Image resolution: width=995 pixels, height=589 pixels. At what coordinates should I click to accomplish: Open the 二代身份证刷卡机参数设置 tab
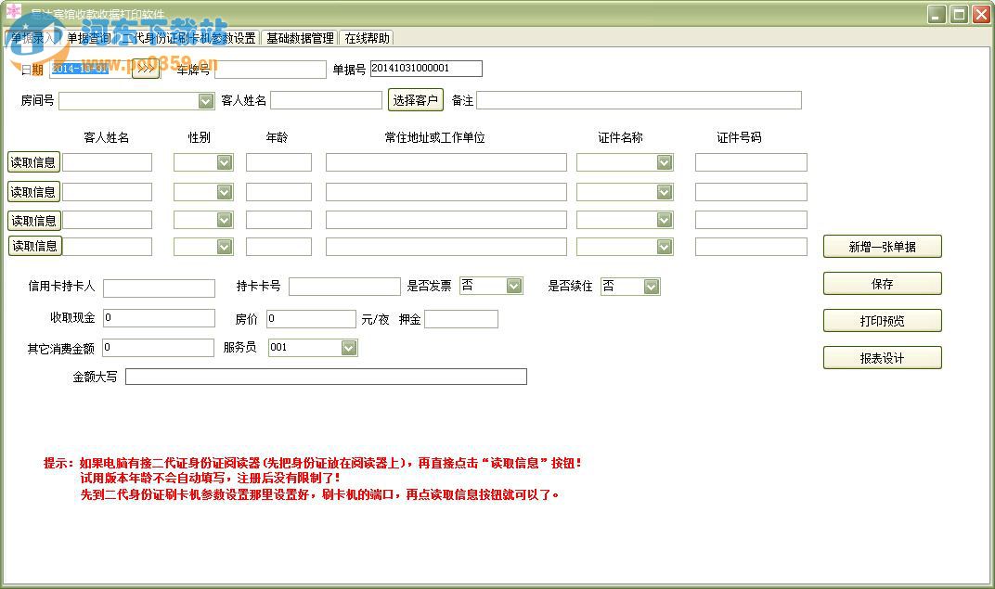(x=185, y=38)
